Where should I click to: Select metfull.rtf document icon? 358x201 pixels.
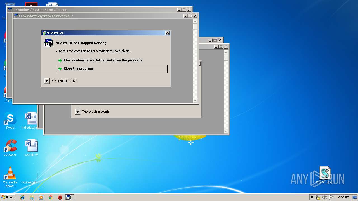tap(31, 148)
